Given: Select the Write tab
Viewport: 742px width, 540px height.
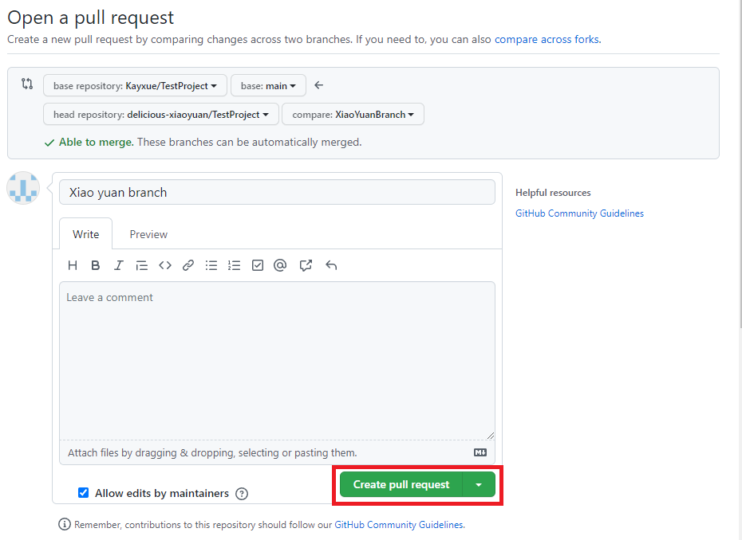Looking at the screenshot, I should click(85, 233).
